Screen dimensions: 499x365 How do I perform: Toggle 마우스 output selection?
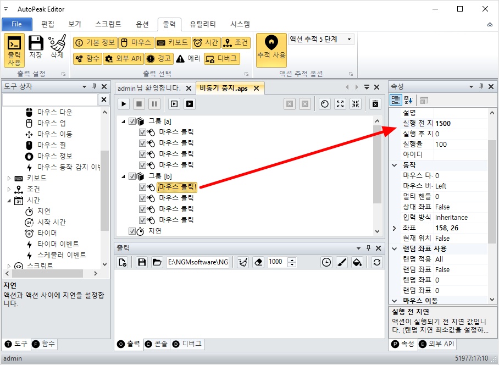click(x=136, y=43)
